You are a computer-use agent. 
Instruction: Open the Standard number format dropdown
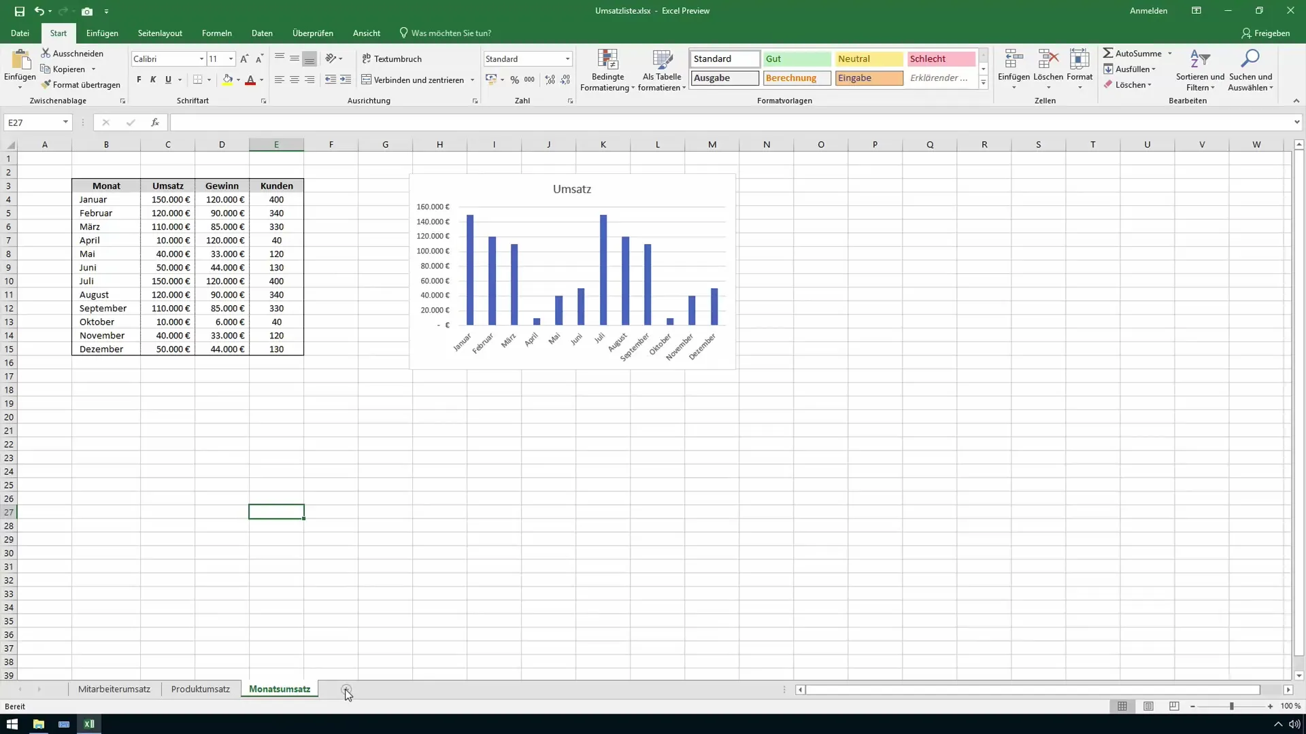coord(567,59)
